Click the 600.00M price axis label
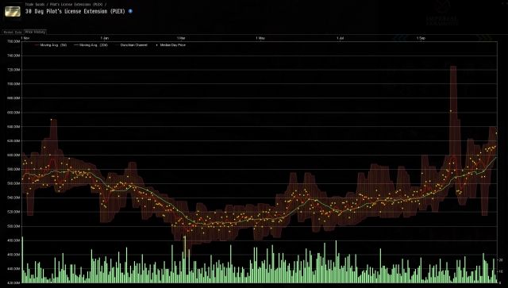 (x=13, y=156)
